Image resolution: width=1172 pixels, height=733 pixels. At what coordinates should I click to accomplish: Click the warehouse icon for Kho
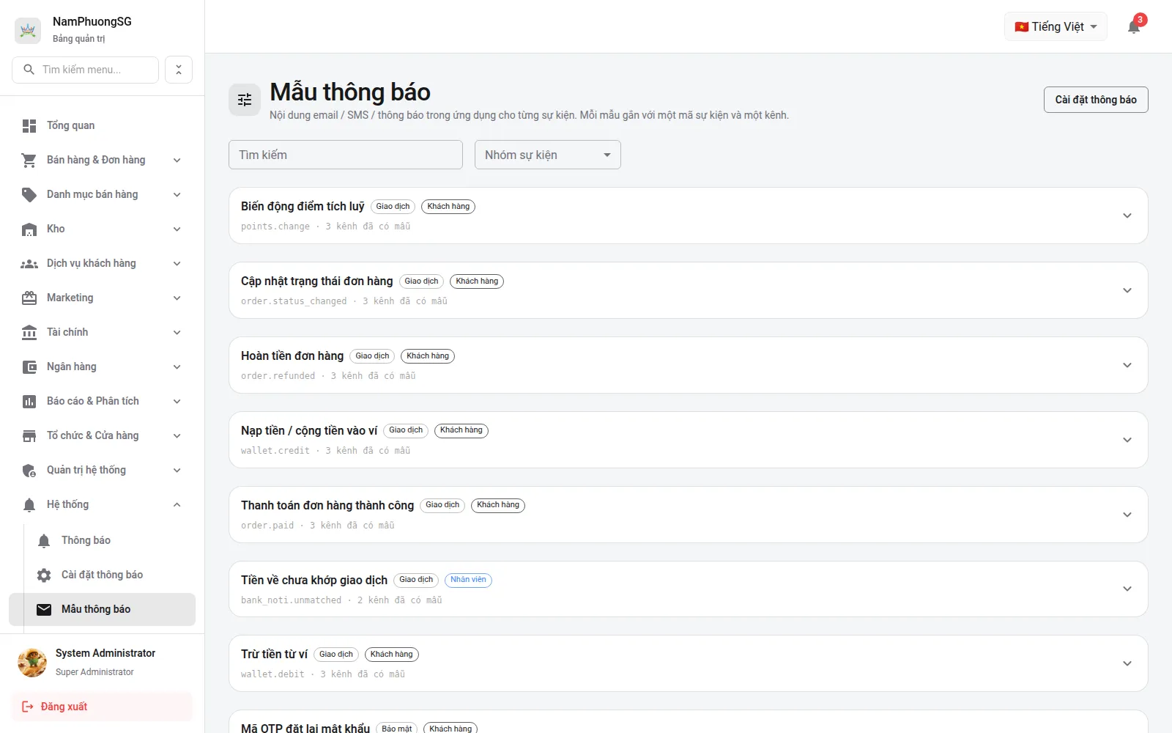tap(29, 229)
